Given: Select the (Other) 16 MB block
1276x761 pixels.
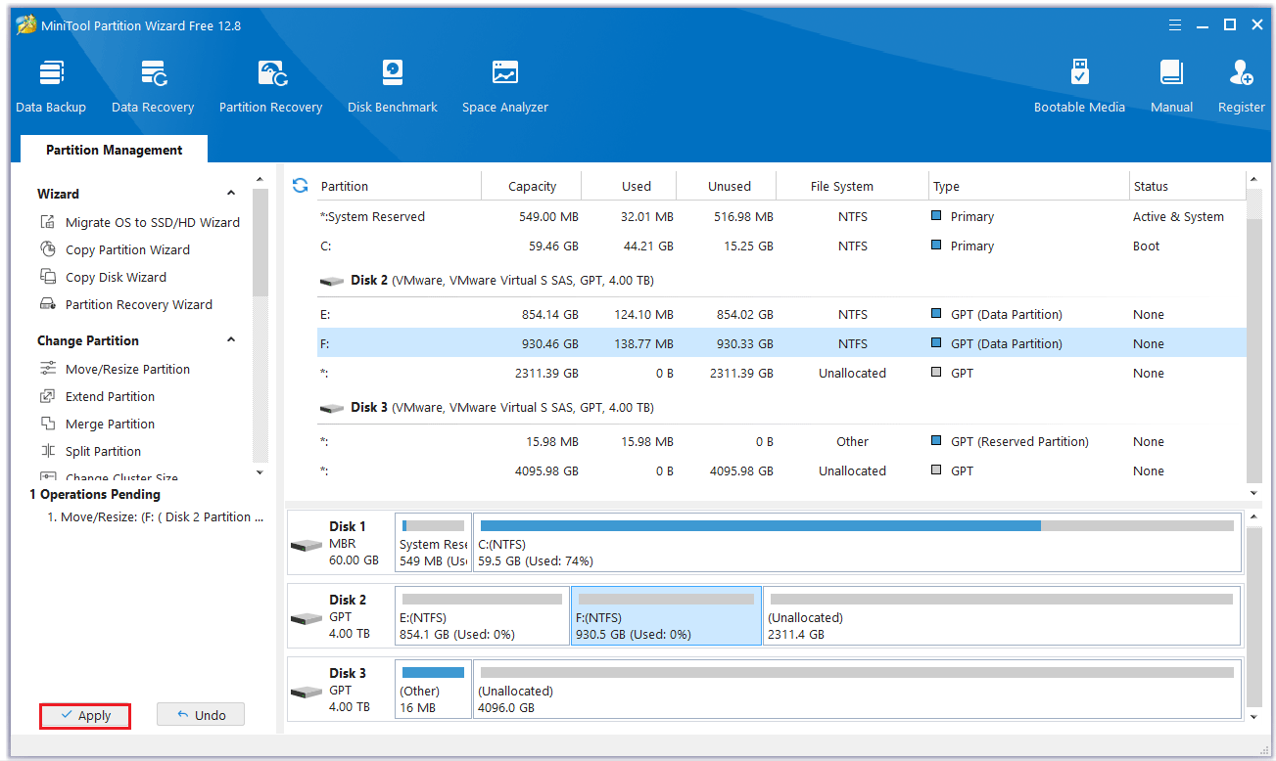Looking at the screenshot, I should [433, 690].
